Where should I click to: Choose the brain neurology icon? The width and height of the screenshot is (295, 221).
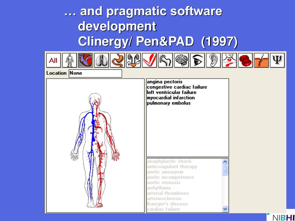[181, 60]
